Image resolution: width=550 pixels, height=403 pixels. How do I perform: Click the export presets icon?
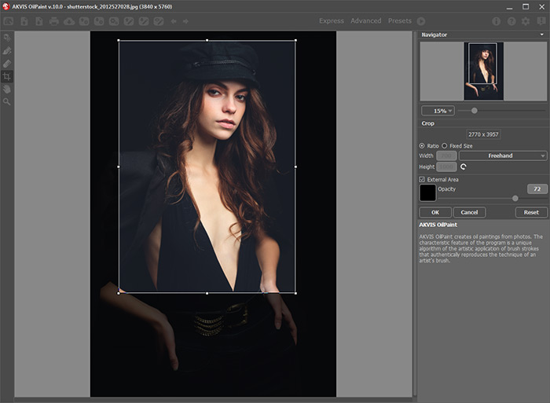click(99, 21)
